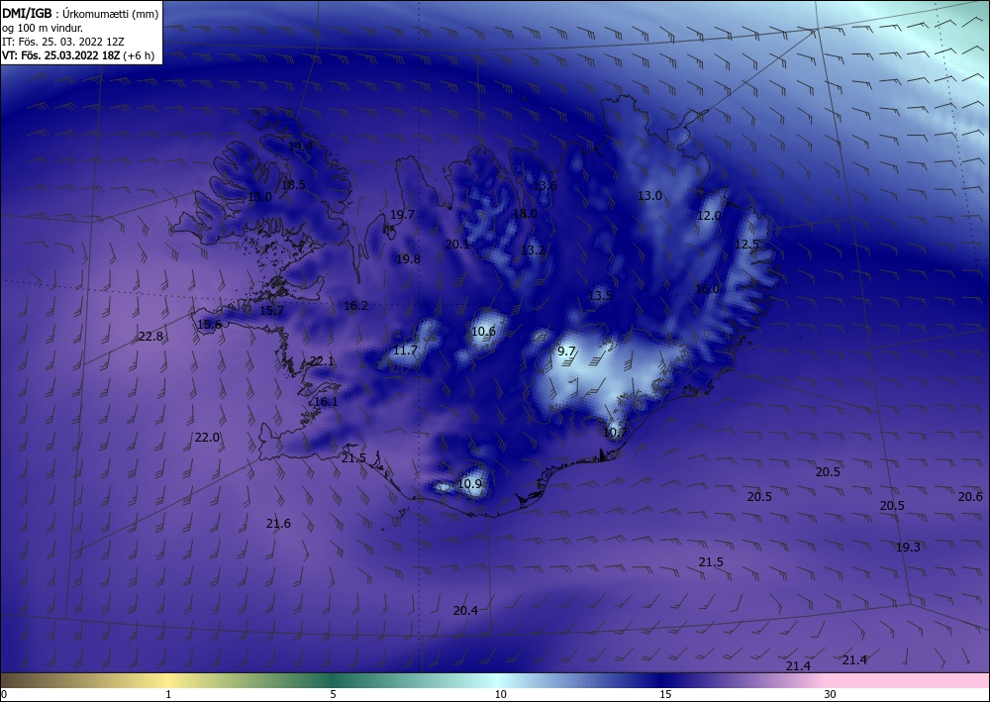The height and width of the screenshot is (702, 990).
Task: Select the 20.4 value label
Action: (465, 611)
